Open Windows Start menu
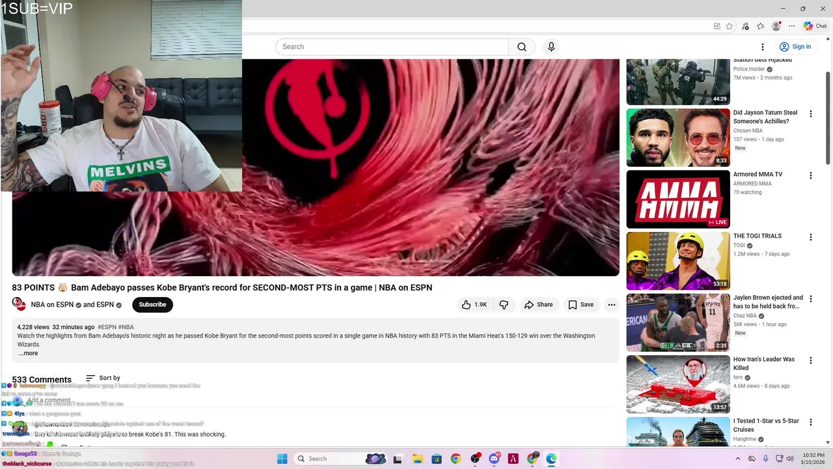Image resolution: width=833 pixels, height=469 pixels. tap(282, 459)
